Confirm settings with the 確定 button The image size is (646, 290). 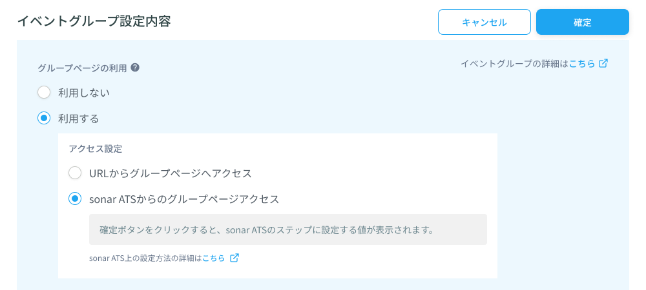582,22
